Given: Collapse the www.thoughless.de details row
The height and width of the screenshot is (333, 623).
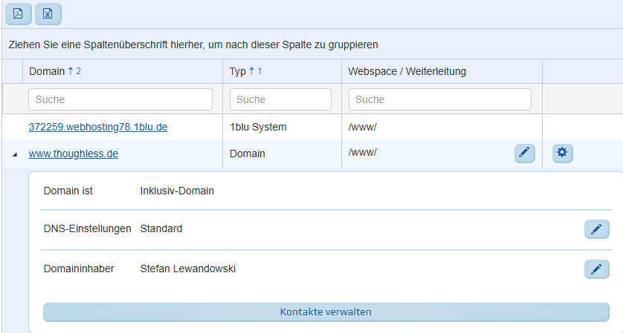Looking at the screenshot, I should click(x=15, y=154).
